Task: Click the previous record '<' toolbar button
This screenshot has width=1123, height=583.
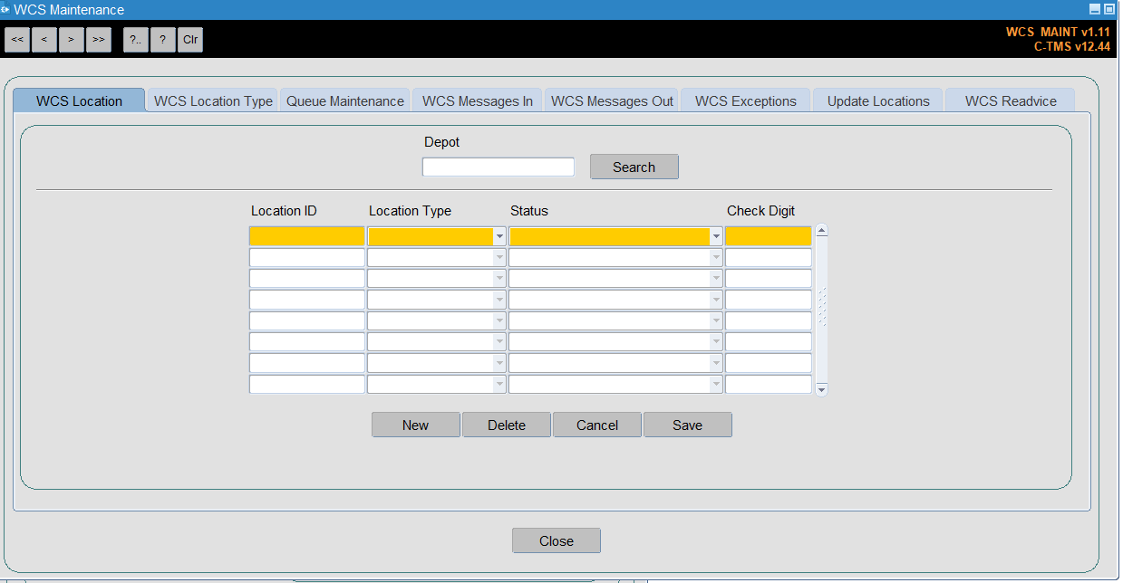Action: [44, 40]
